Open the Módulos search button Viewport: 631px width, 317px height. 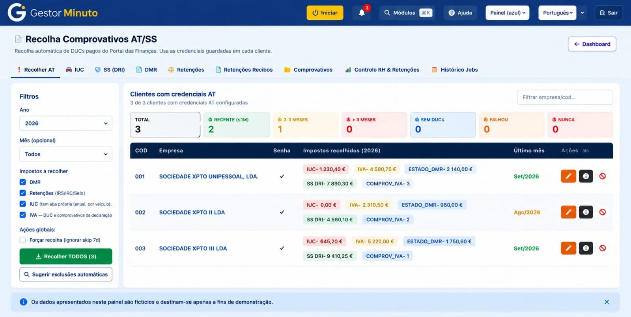tap(408, 13)
